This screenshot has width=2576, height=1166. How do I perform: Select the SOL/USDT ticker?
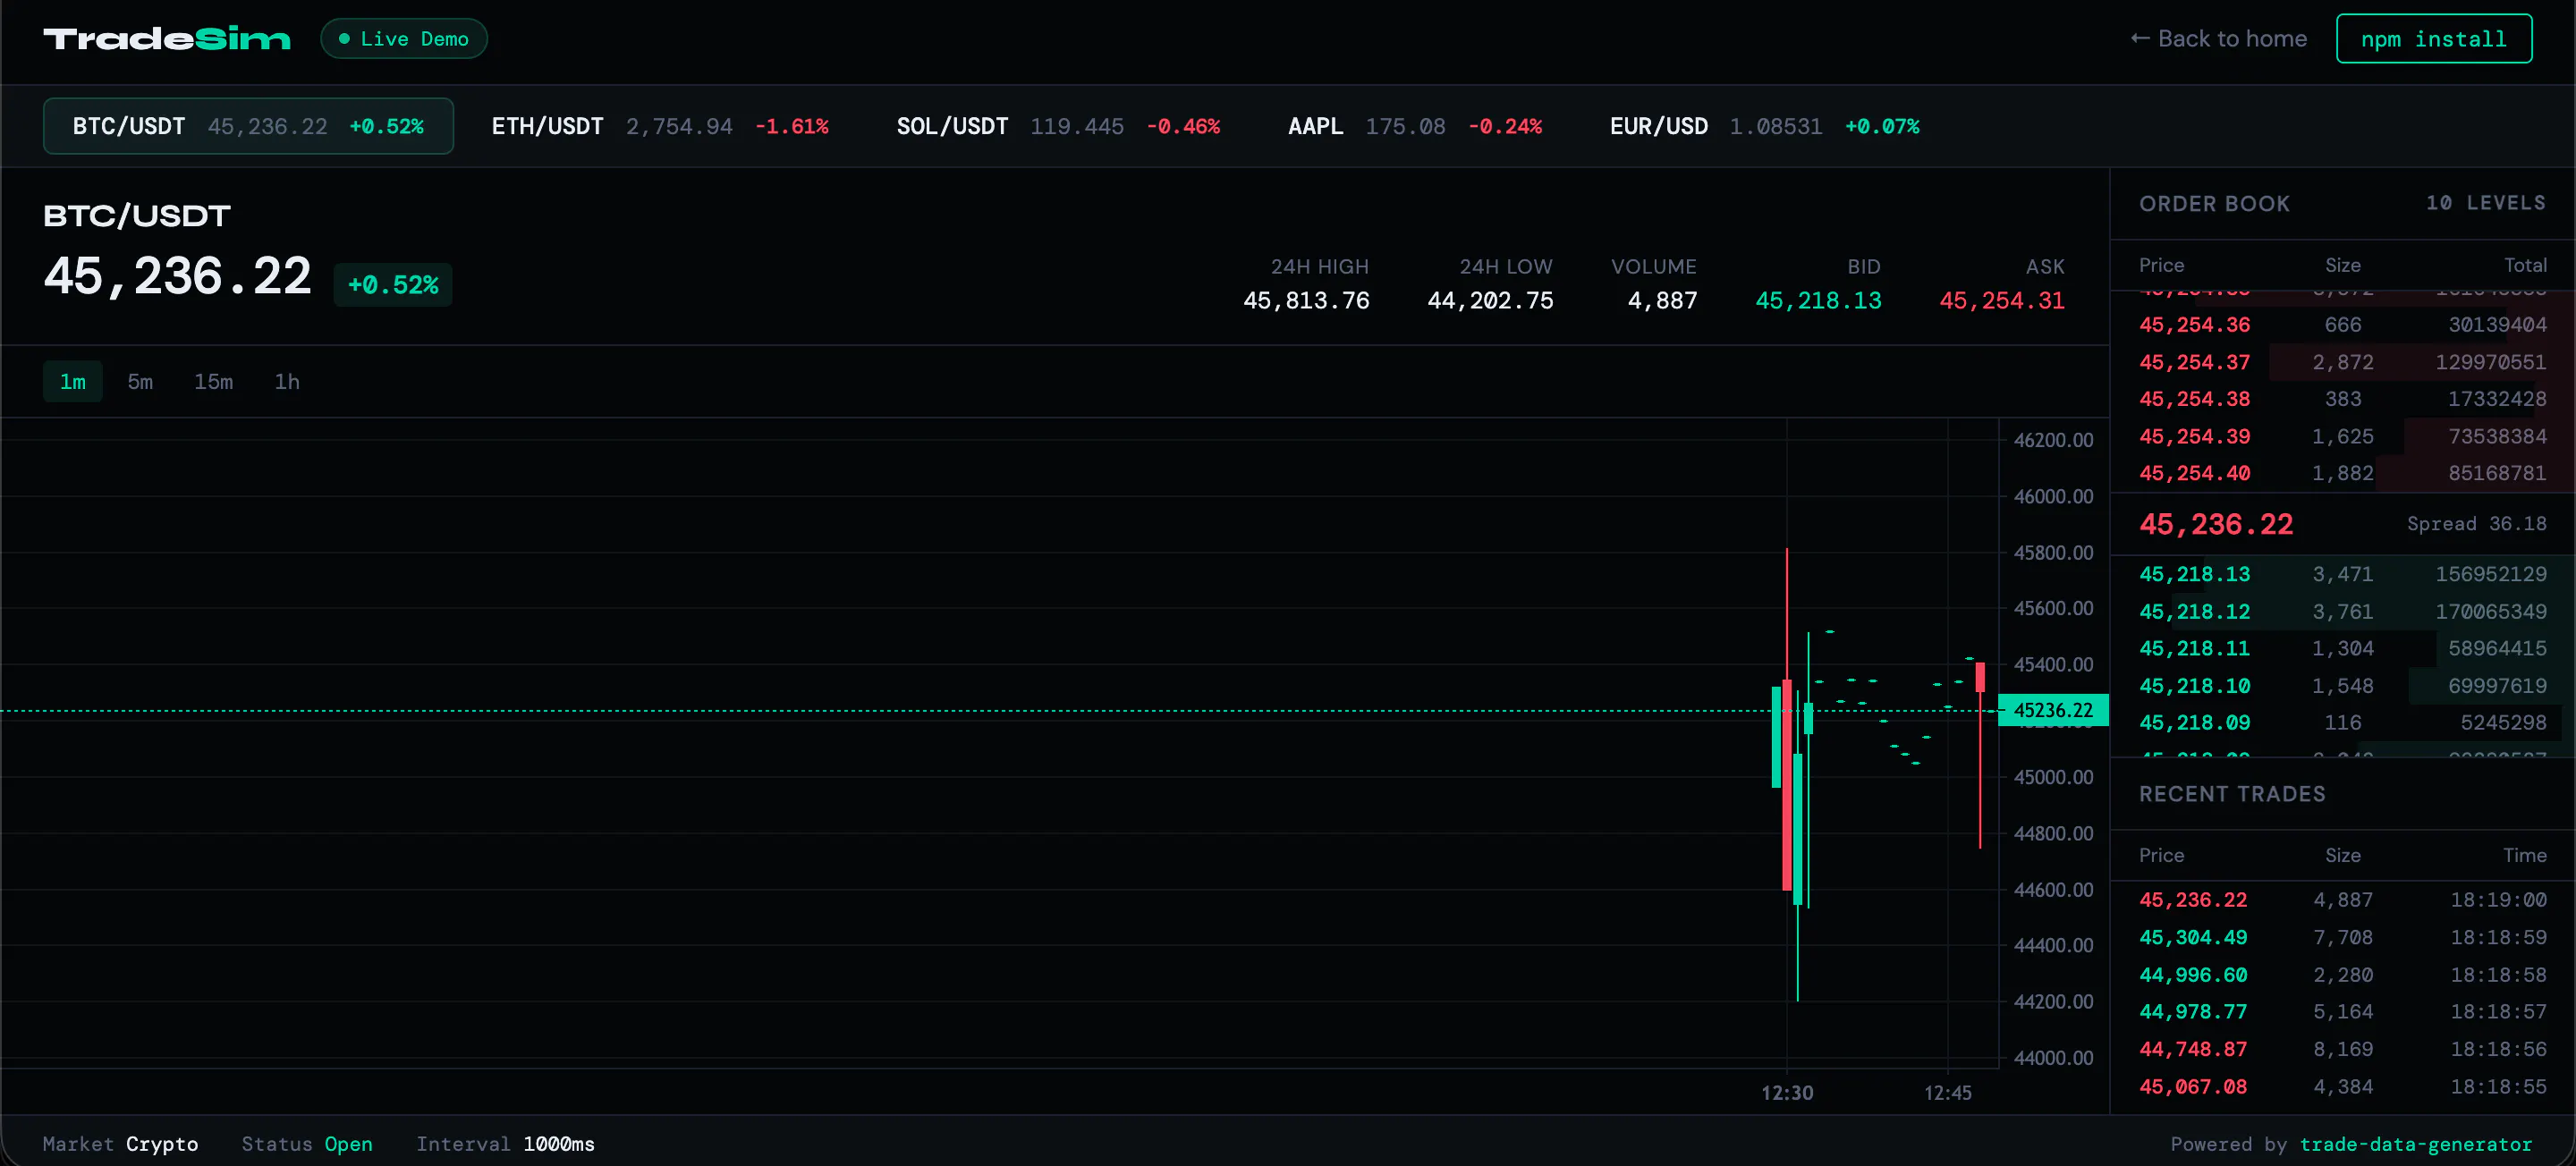[1058, 126]
